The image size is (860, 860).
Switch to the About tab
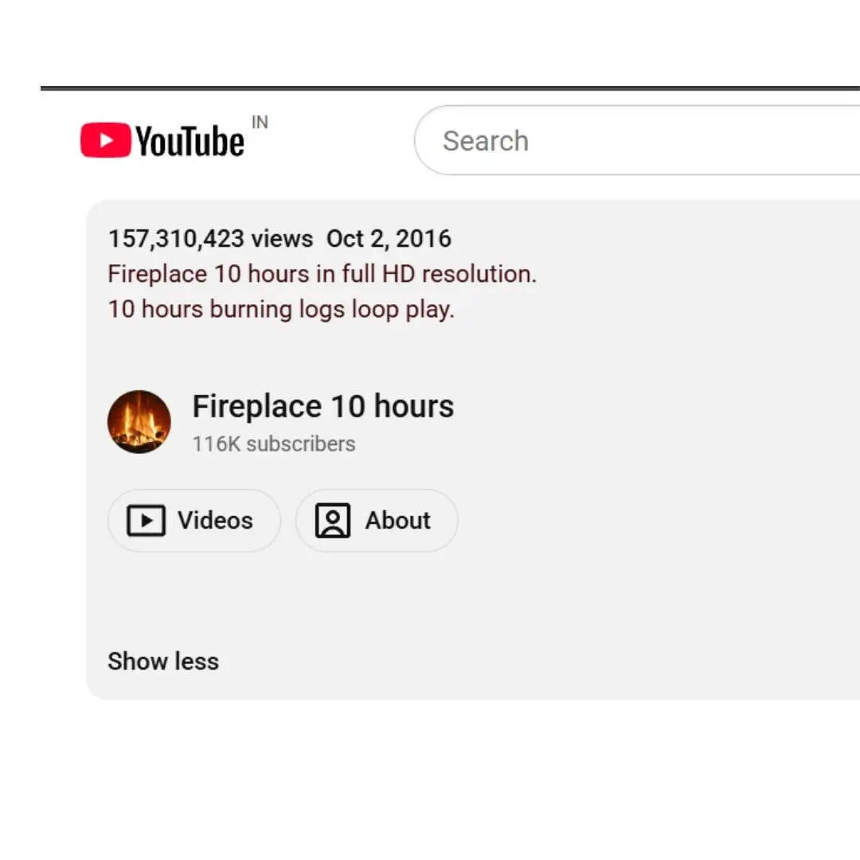(376, 520)
